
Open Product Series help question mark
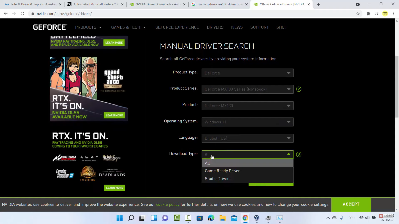coord(299,89)
